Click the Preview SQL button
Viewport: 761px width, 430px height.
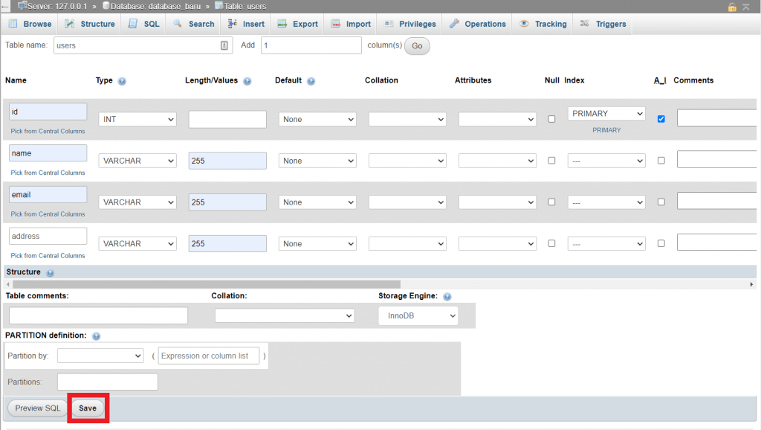tap(36, 408)
